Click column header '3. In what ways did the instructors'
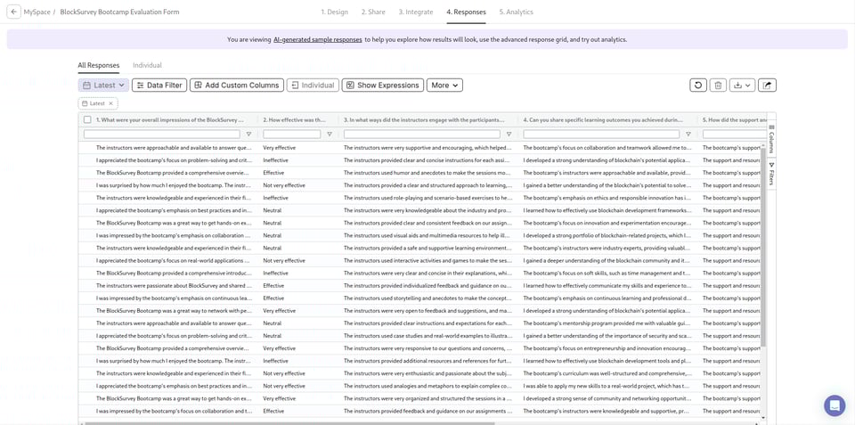This screenshot has width=855, height=425. coord(423,119)
